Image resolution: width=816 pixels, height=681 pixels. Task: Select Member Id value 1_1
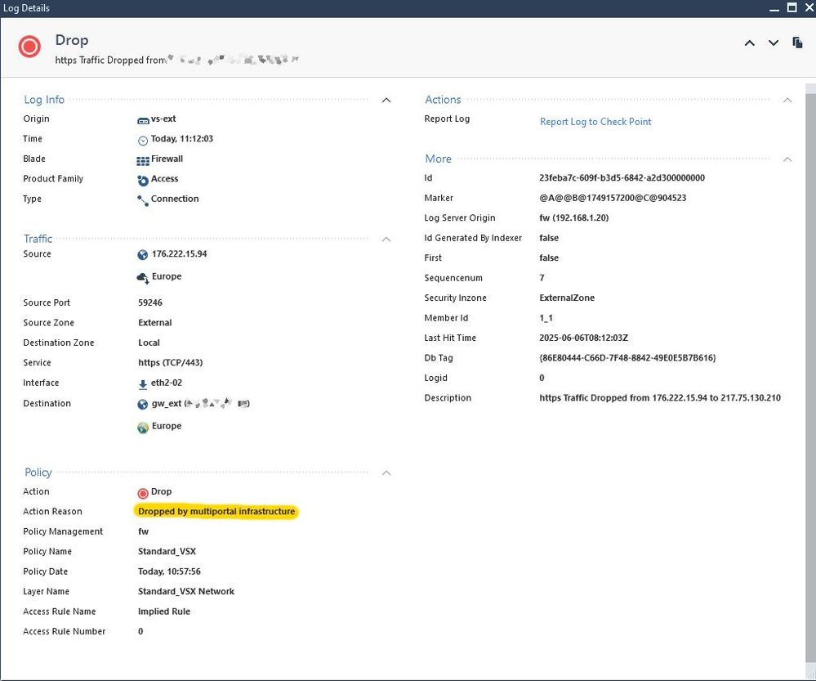point(546,318)
